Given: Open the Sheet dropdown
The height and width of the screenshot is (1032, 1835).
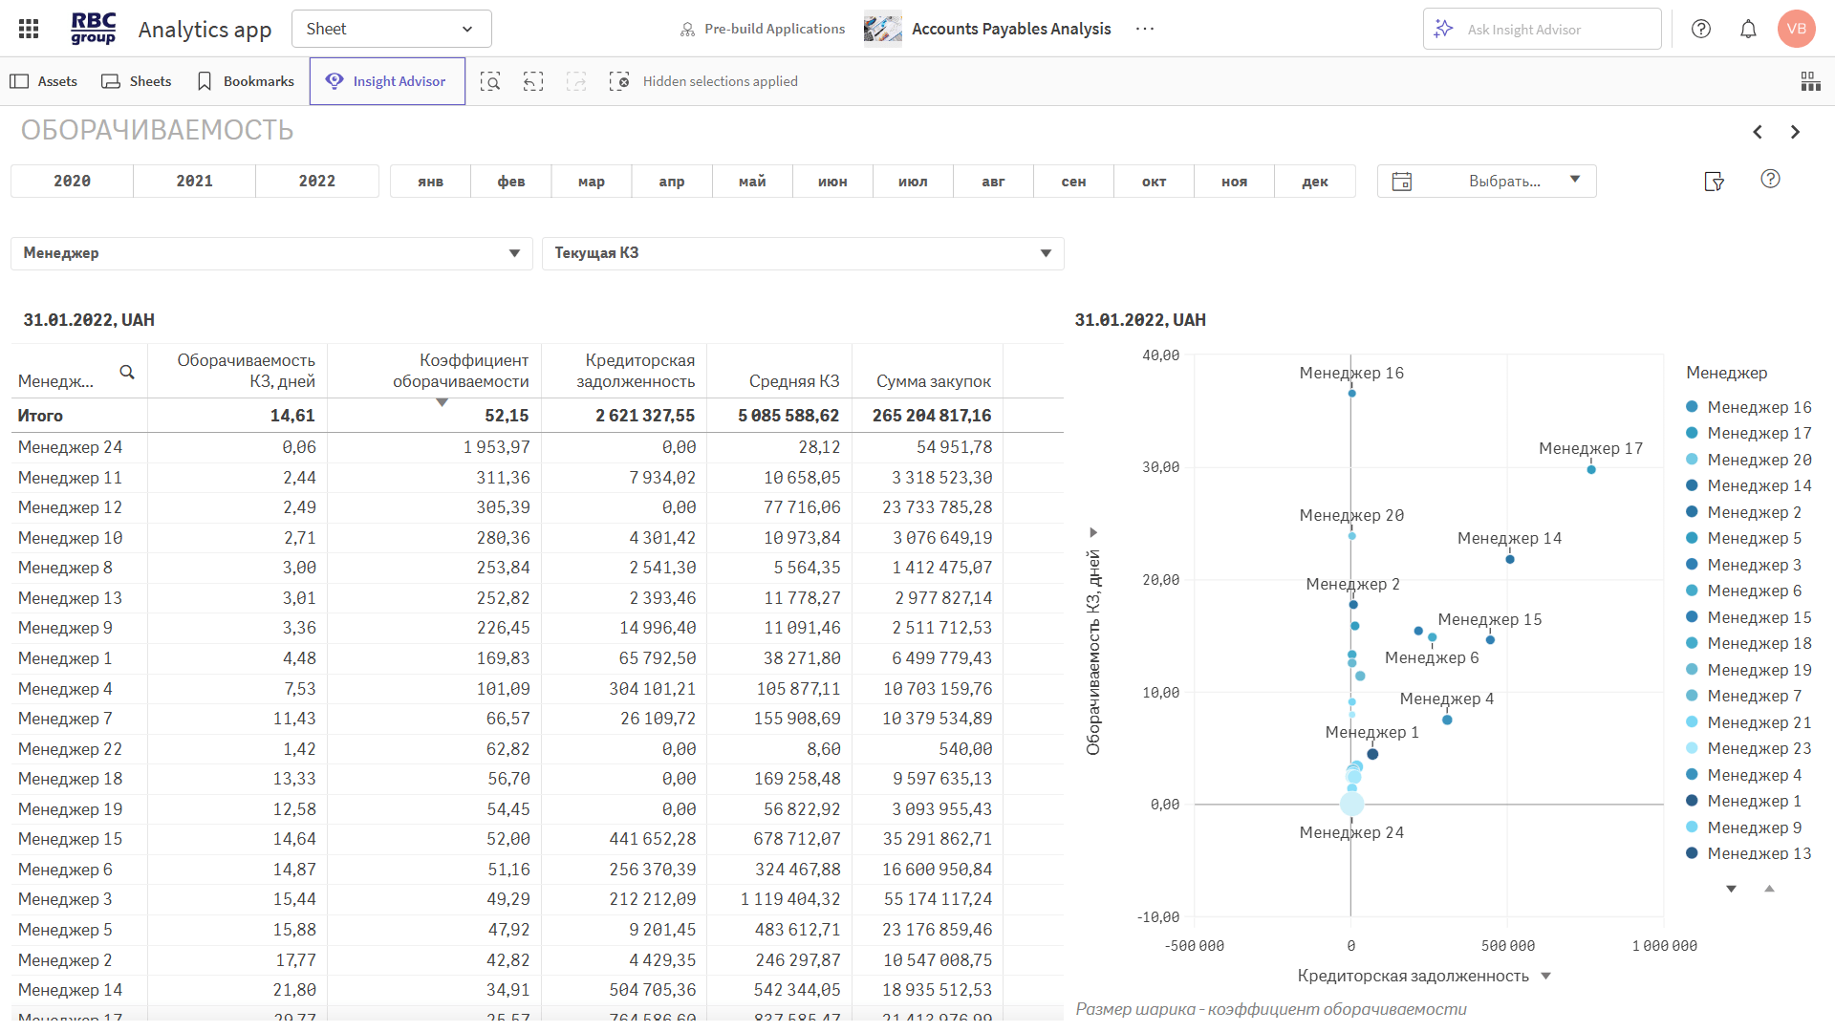Looking at the screenshot, I should (391, 29).
